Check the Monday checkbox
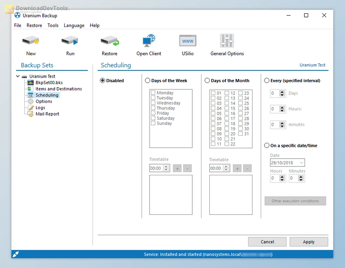 [x=153, y=93]
